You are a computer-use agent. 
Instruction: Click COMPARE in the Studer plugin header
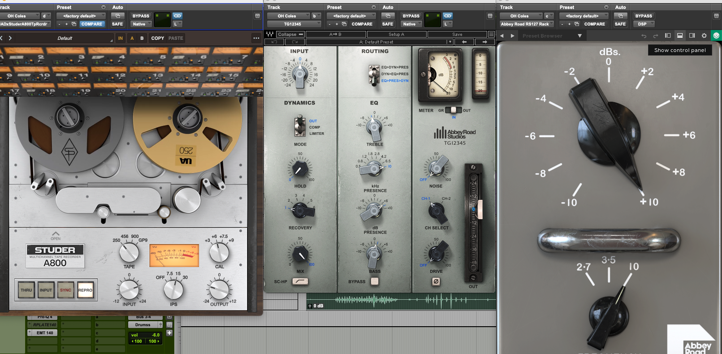pos(92,24)
